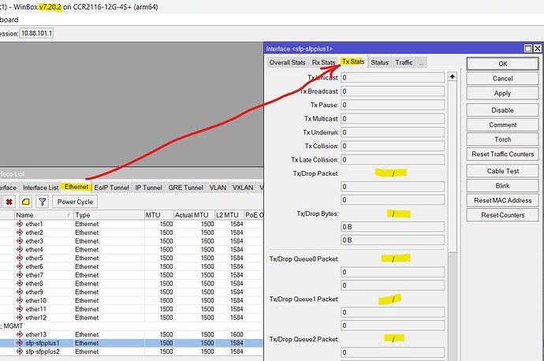Click the sfp-sfpplus2 interface icon
Image resolution: width=544 pixels, height=361 pixels.
click(x=20, y=352)
